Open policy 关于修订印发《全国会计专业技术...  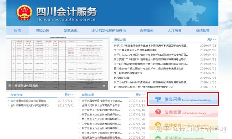pos(102,133)
